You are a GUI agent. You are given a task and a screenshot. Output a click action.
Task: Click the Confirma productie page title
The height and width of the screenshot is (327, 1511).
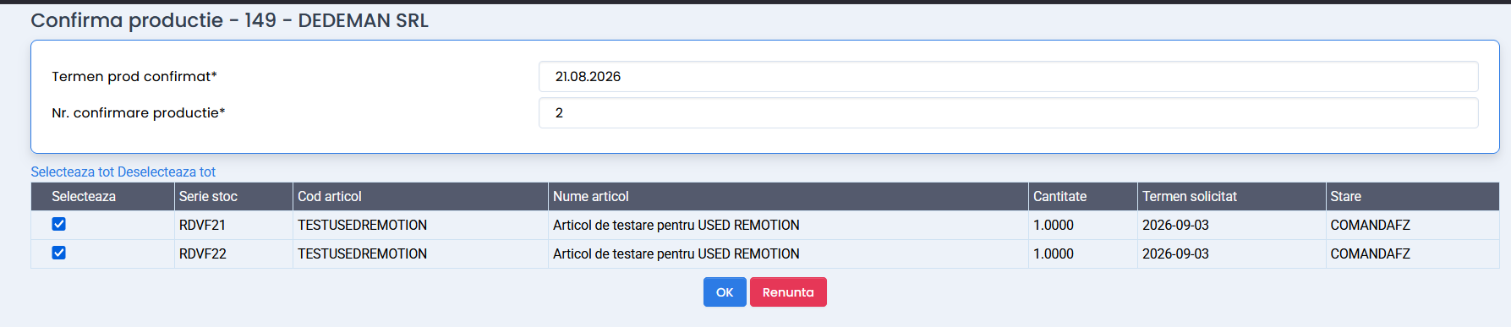[229, 20]
